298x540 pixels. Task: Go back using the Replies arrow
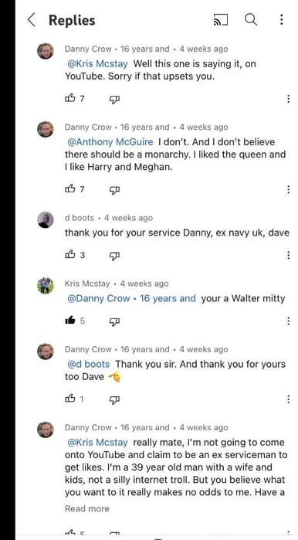click(32, 20)
